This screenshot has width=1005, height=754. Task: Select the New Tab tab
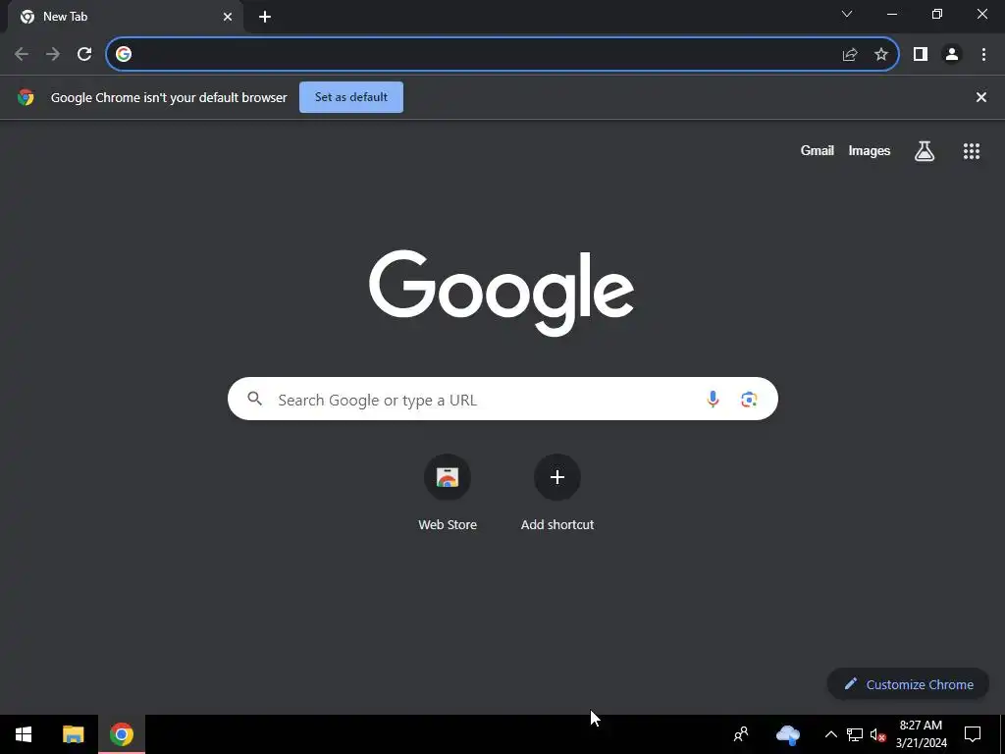coord(125,17)
